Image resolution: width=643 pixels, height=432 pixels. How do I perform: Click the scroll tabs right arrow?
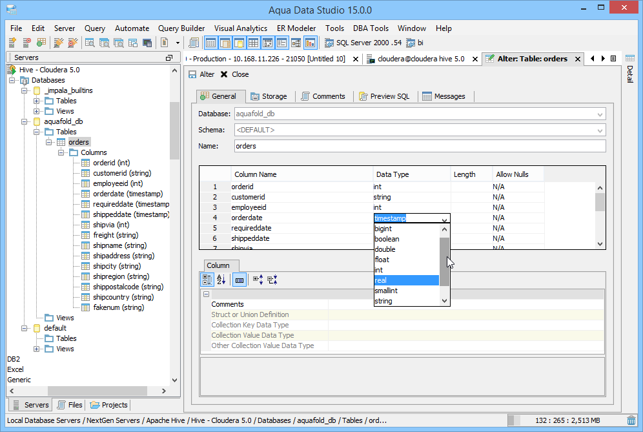(x=603, y=59)
